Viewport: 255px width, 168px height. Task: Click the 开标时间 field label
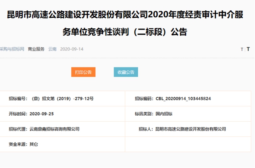click(18, 114)
